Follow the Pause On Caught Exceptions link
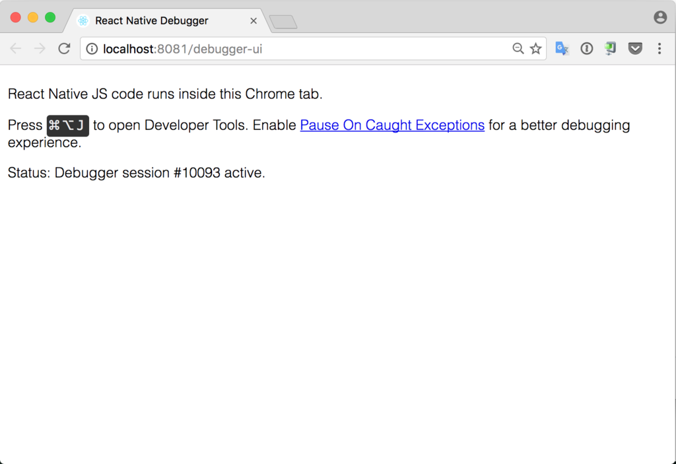Viewport: 676px width, 464px height. click(x=392, y=125)
